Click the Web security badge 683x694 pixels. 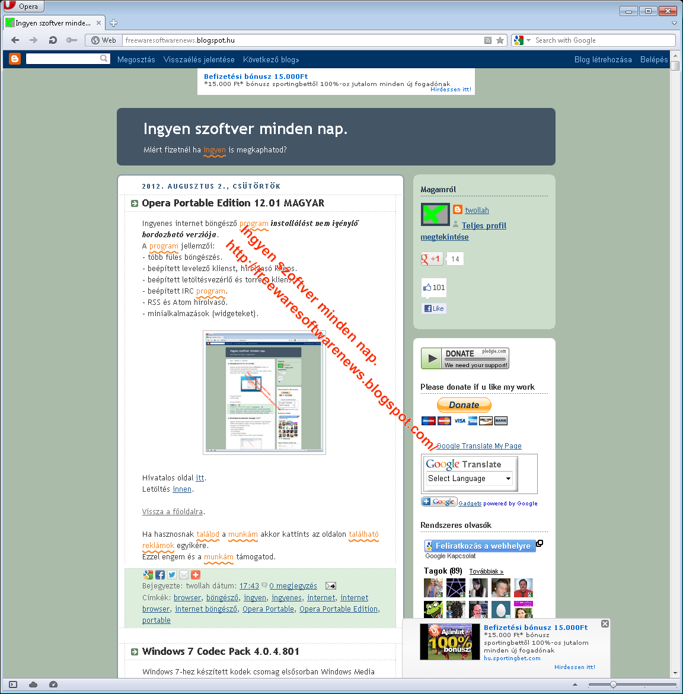104,40
